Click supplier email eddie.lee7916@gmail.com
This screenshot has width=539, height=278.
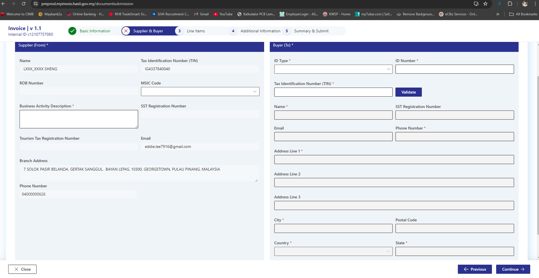[168, 147]
